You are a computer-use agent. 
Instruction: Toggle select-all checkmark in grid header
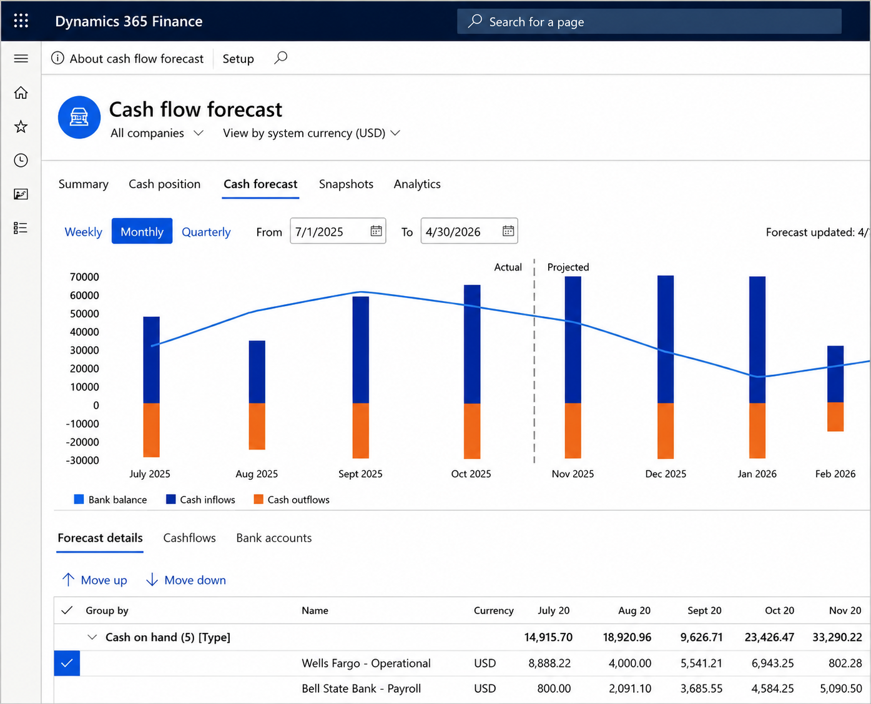(x=67, y=610)
